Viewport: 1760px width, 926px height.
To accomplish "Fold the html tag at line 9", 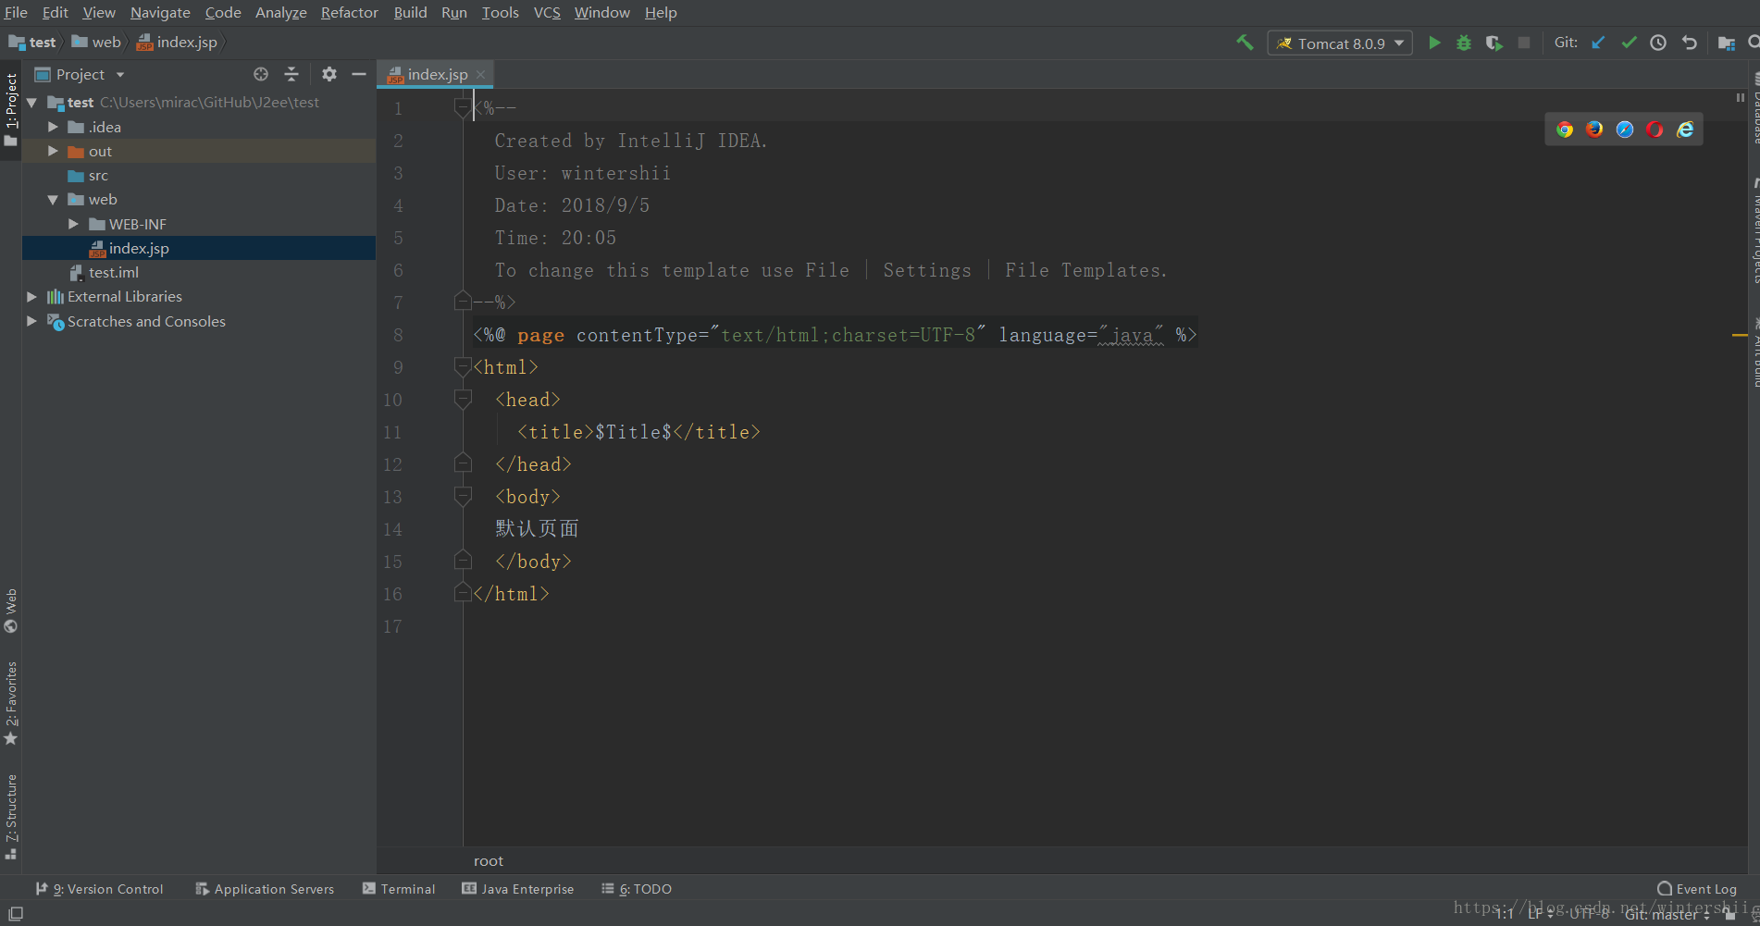I will coord(463,367).
